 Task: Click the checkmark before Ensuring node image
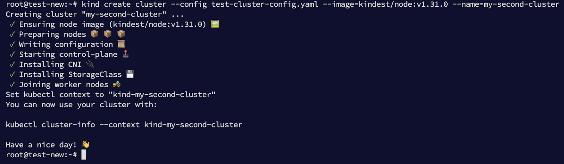[12, 24]
